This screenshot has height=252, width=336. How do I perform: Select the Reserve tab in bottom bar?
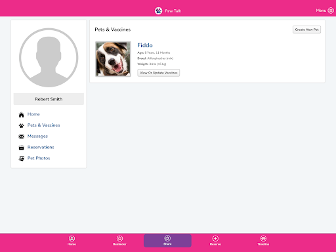tap(215, 241)
